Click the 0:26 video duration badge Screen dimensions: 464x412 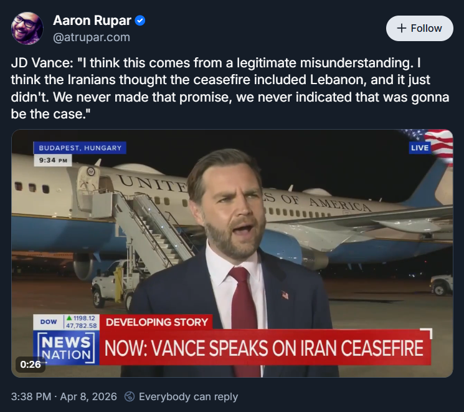click(31, 365)
